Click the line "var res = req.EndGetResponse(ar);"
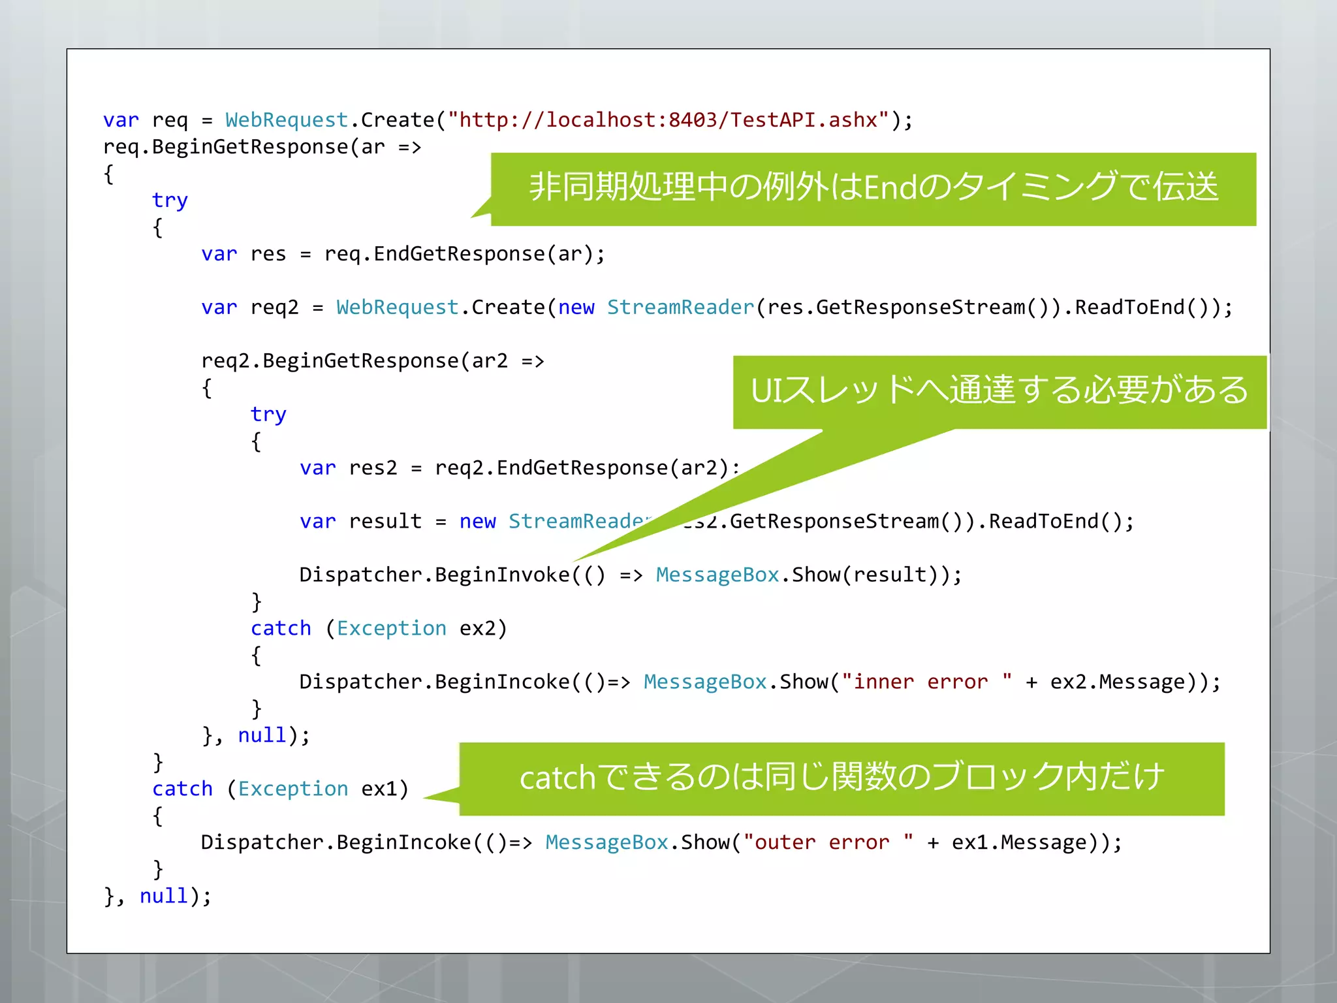The image size is (1337, 1003). coord(403,254)
